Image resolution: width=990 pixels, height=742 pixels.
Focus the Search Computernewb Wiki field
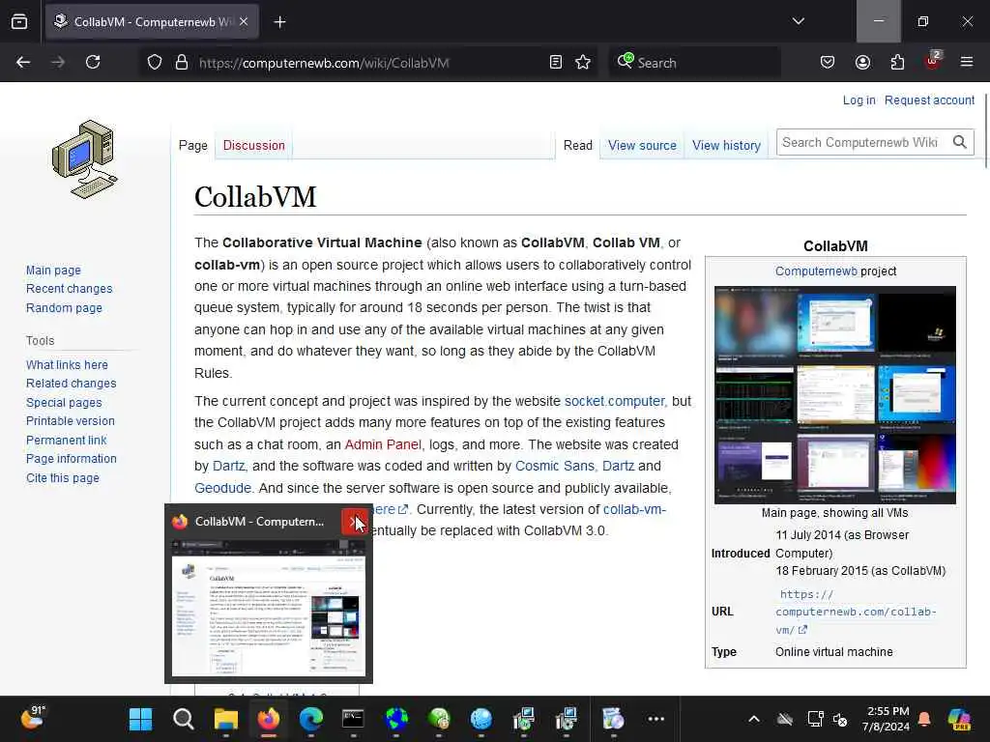tap(862, 143)
